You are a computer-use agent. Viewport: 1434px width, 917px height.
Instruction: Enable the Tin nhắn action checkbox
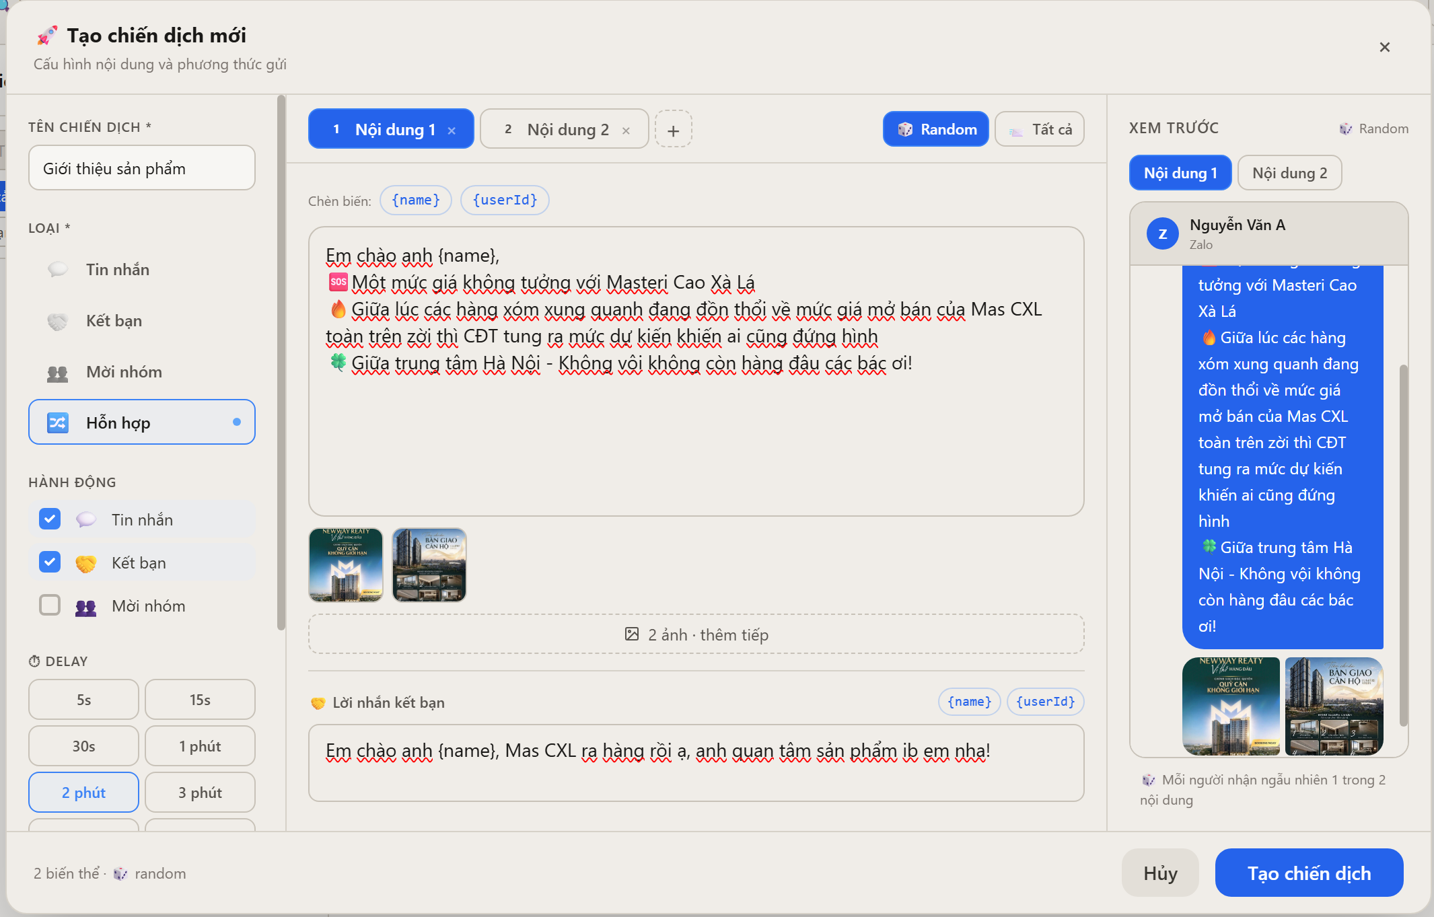pyautogui.click(x=50, y=519)
